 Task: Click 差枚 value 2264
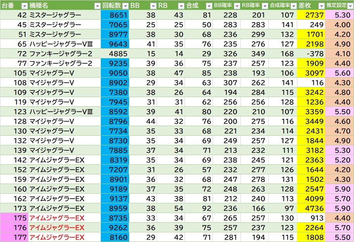coord(311,228)
